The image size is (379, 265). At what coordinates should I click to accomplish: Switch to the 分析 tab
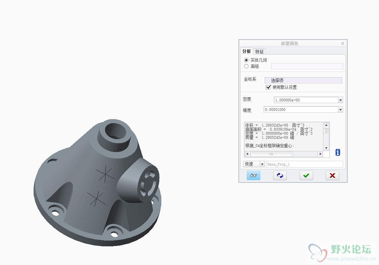coord(246,51)
